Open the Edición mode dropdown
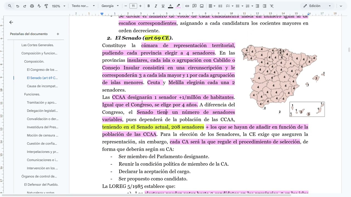This screenshot has width=351, height=197. pos(317,6)
